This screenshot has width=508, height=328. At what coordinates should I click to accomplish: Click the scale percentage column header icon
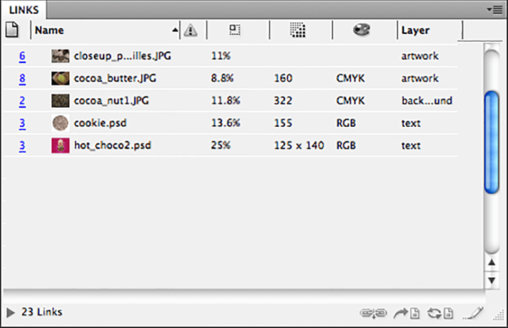[235, 30]
